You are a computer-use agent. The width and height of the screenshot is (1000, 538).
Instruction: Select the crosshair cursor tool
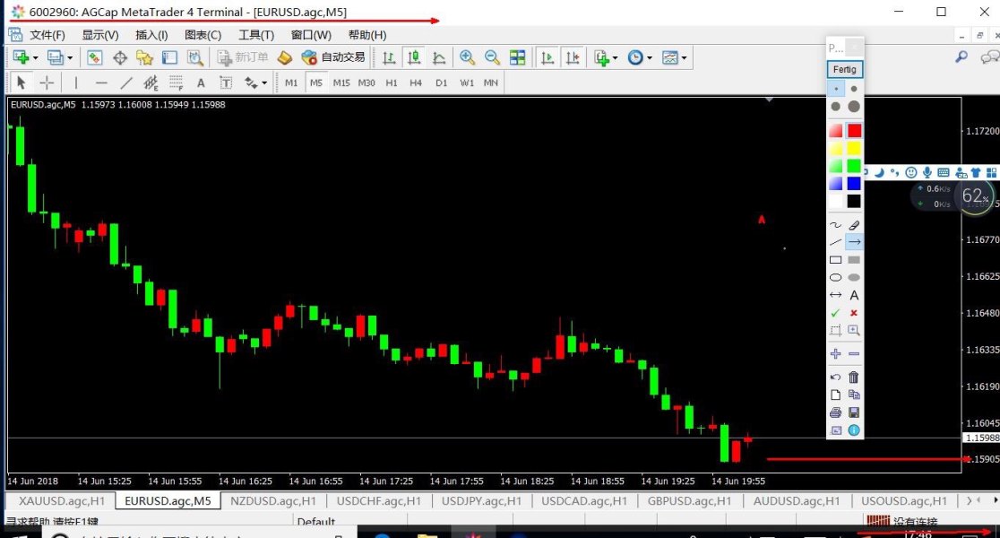point(47,82)
